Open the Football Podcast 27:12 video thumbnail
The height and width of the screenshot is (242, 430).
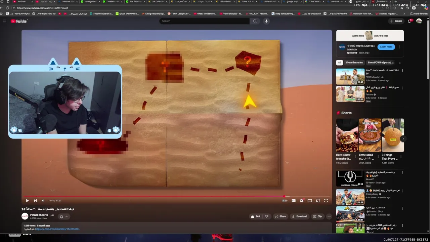click(x=350, y=178)
